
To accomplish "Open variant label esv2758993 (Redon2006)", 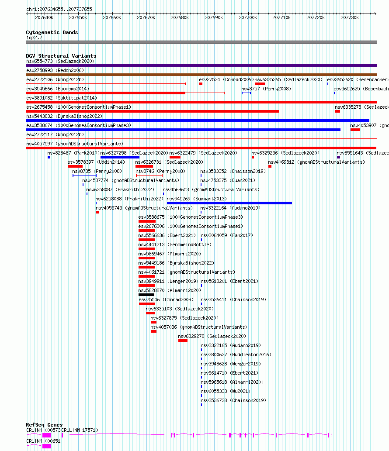I will tap(55, 70).
